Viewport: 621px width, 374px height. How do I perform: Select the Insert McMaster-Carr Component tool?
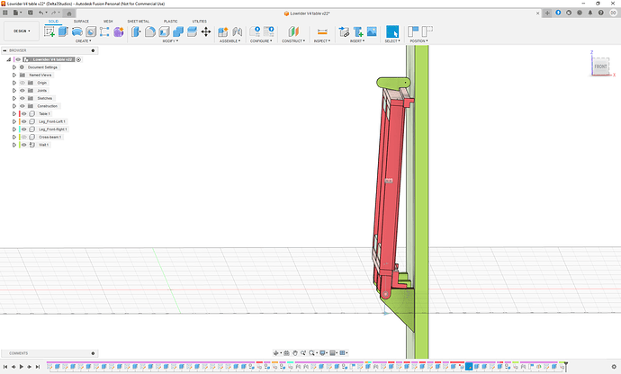[358, 31]
